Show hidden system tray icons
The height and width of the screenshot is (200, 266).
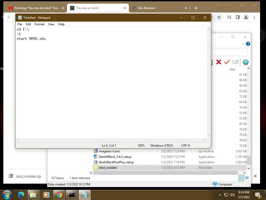[x=220, y=195]
